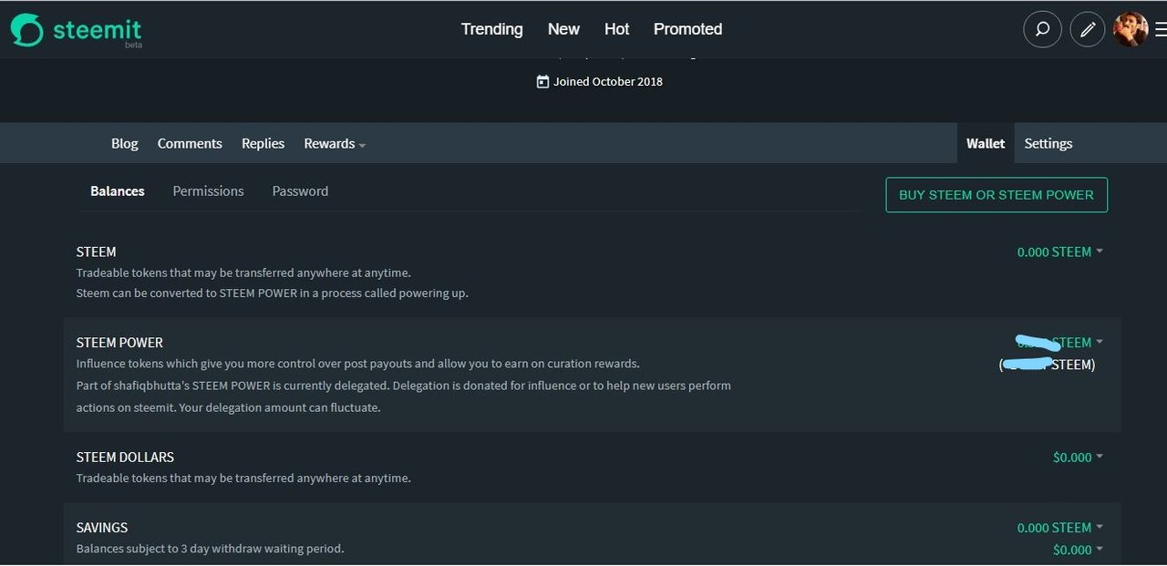Expand the Savings 0.000 STEEM dropdown
Screen dimensions: 1167x566
coord(1059,528)
